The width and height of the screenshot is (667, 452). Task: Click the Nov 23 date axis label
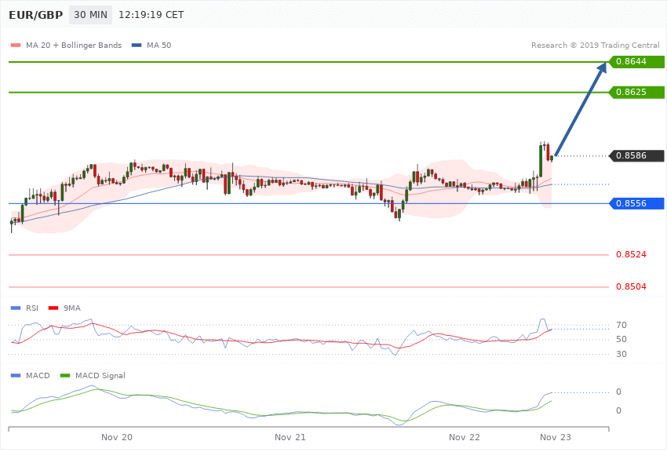(x=555, y=437)
